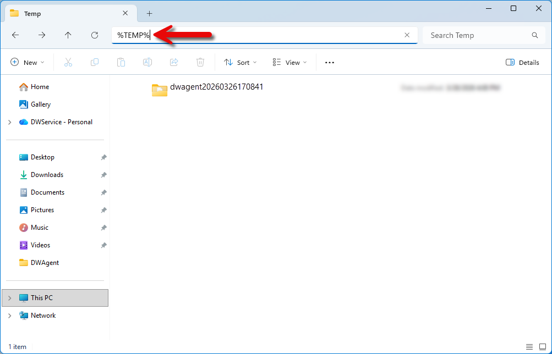The width and height of the screenshot is (552, 354).
Task: Click the Cut scissors icon
Action: [68, 63]
